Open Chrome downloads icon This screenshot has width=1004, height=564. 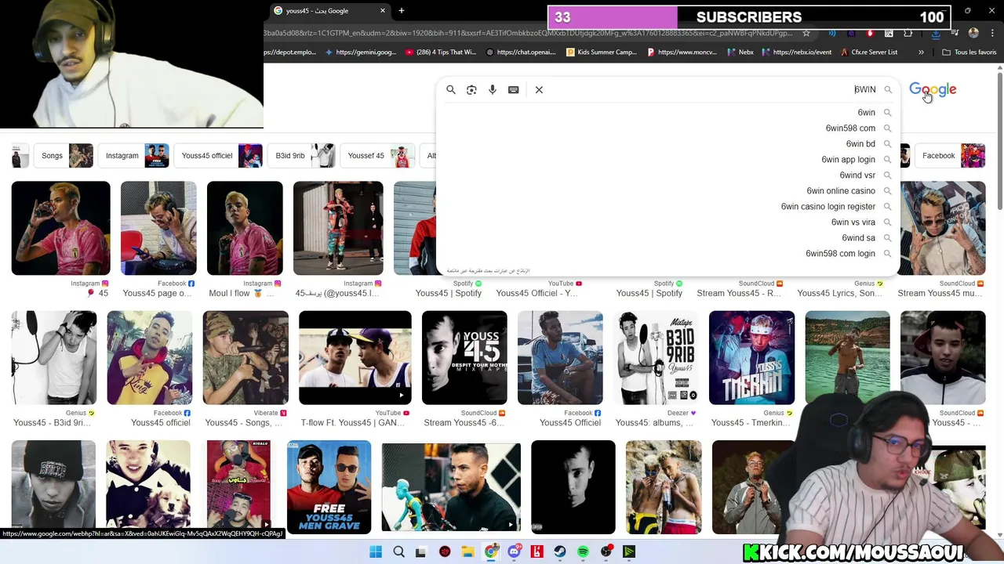click(936, 33)
